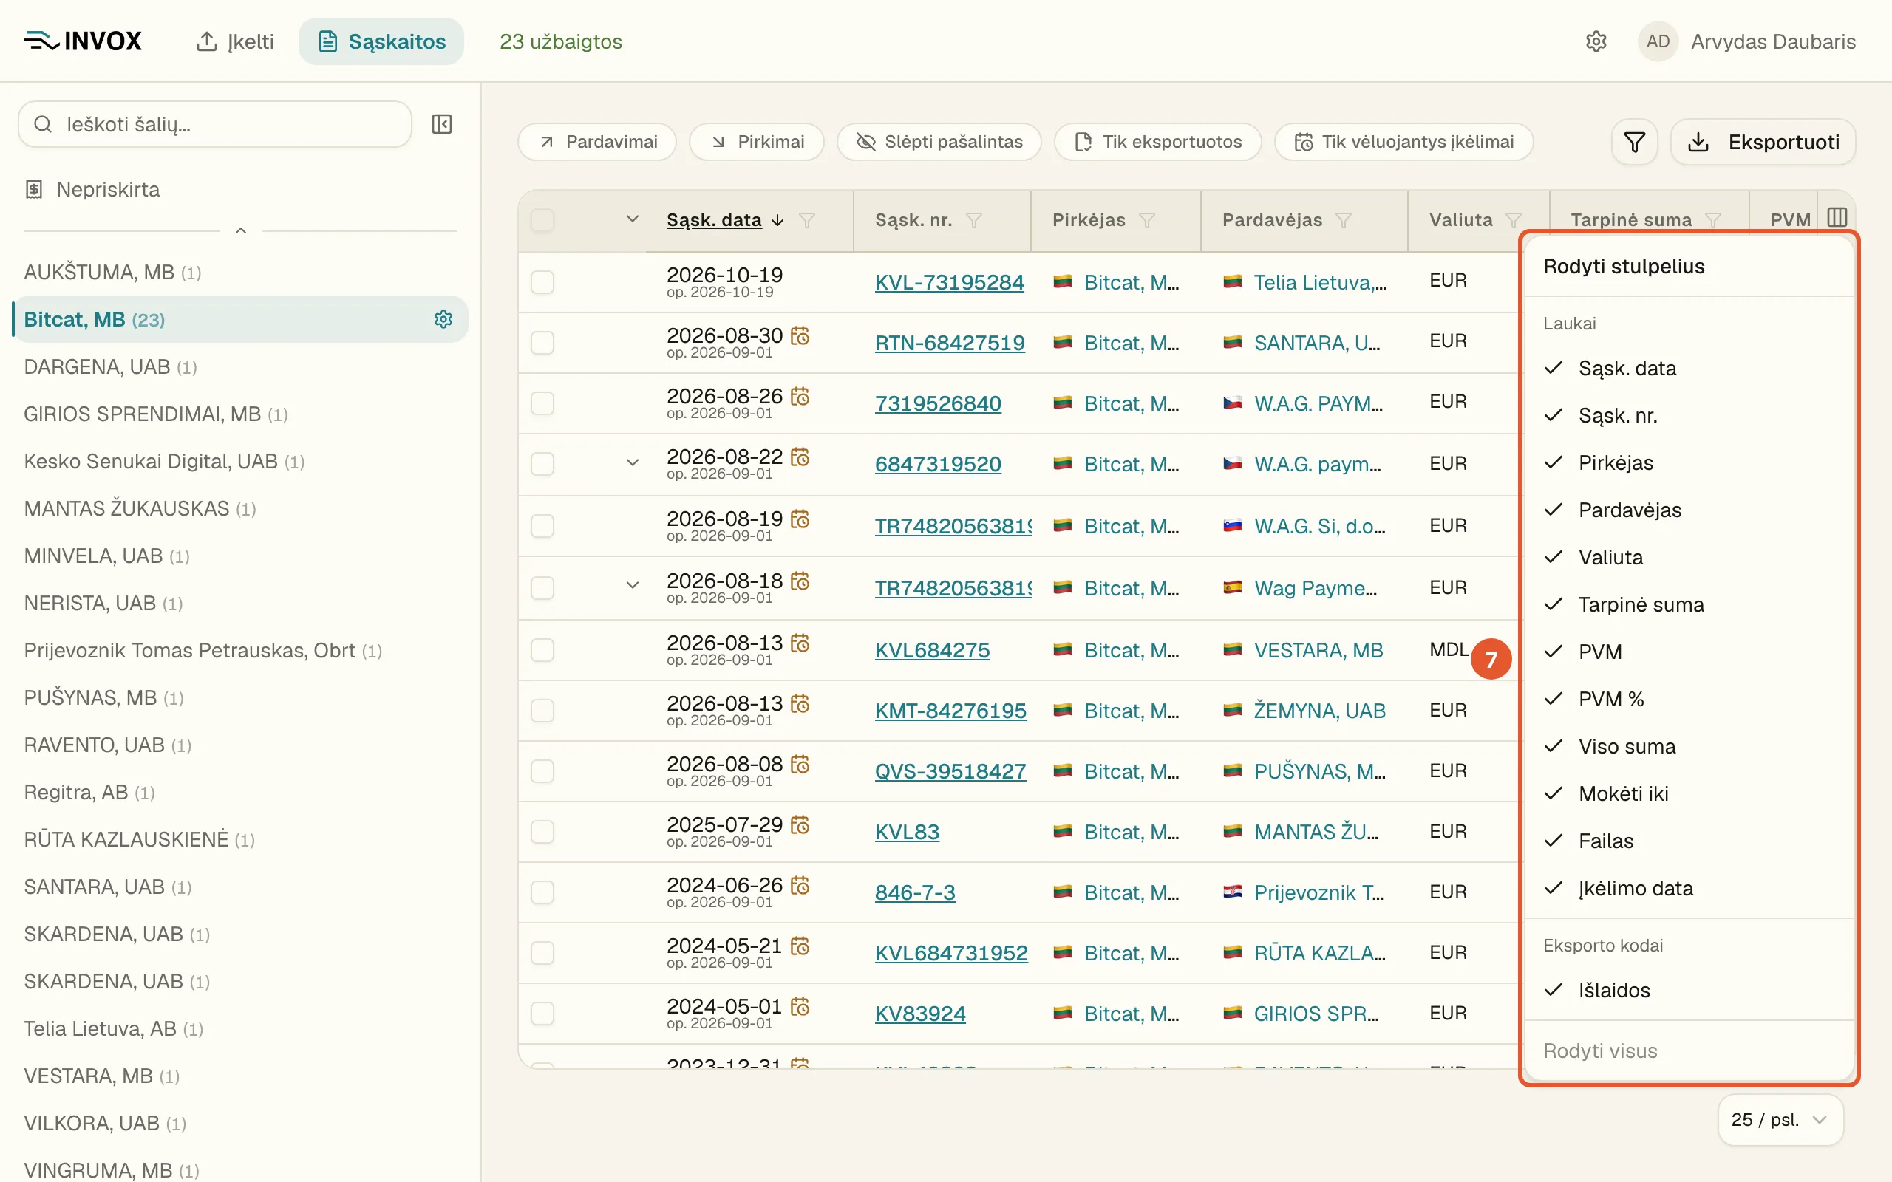
Task: Expand the header row selection chevron
Action: 633,219
